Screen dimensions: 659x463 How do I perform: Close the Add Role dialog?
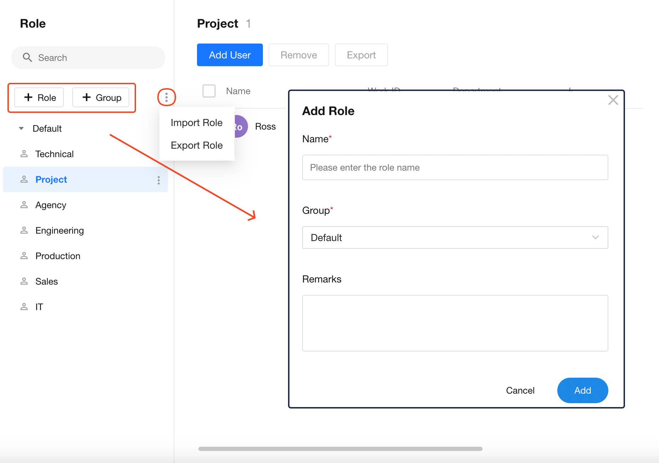613,100
